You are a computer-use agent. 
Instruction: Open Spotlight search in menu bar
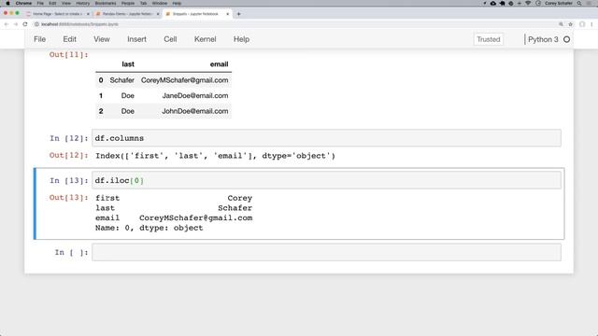tap(579, 3)
